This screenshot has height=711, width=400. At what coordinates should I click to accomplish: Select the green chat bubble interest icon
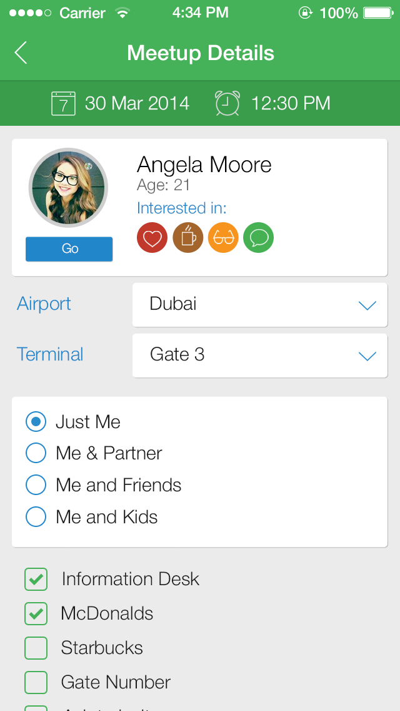[x=259, y=238]
